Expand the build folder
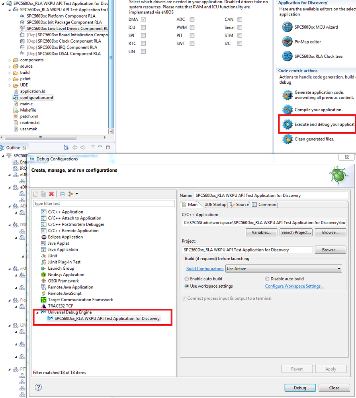 [x=10, y=73]
